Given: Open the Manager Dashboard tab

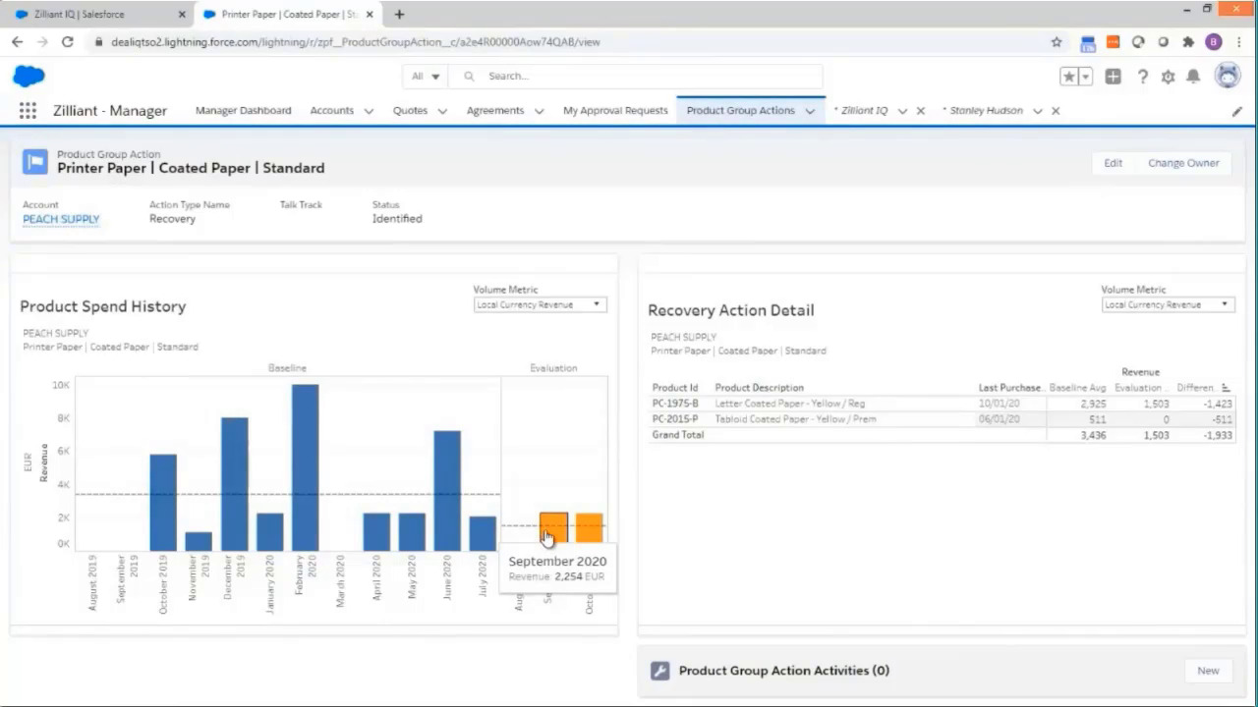Looking at the screenshot, I should click(x=243, y=111).
